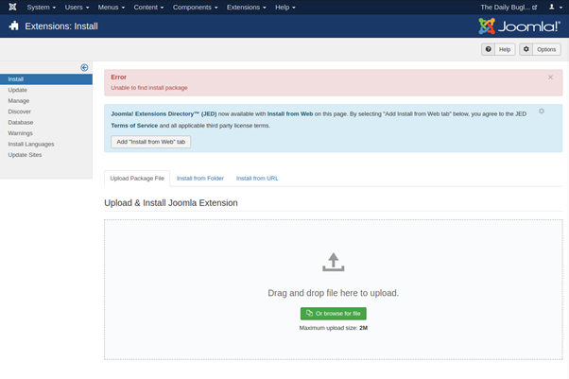Open the Help menu in top bar

[284, 8]
